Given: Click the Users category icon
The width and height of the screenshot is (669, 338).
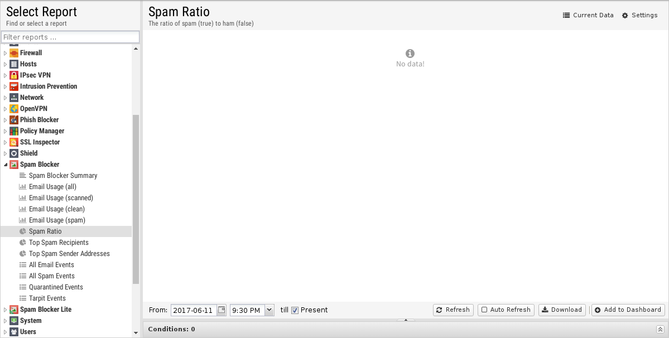Looking at the screenshot, I should coord(13,332).
